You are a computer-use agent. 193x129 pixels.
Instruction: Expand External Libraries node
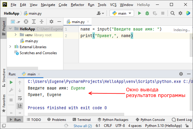pos(10,47)
